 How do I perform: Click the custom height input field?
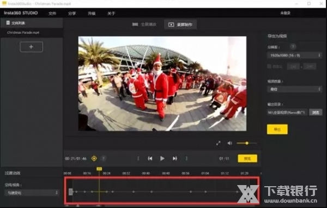pyautogui.click(x=310, y=67)
